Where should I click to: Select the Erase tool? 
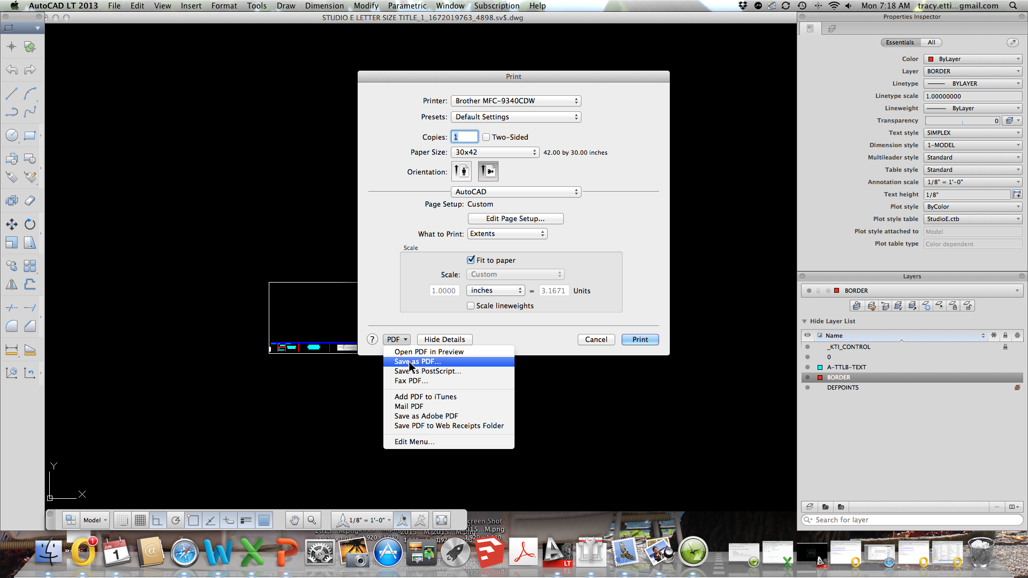(30, 201)
